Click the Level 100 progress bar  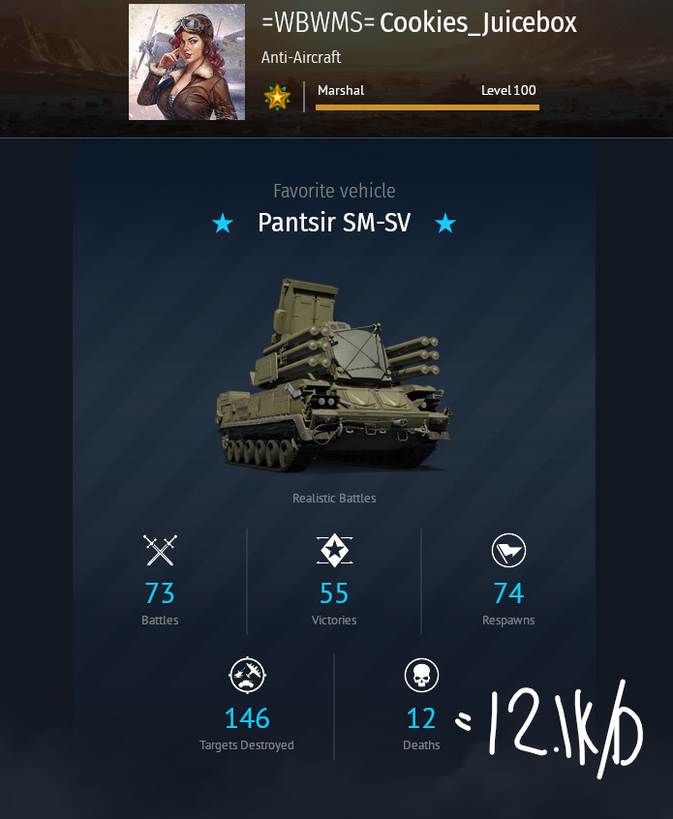coord(427,107)
